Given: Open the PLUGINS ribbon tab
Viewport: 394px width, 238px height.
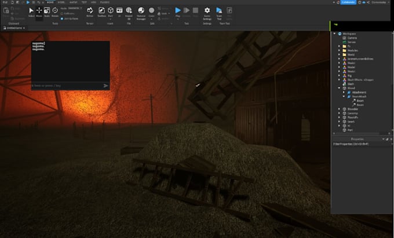Looking at the screenshot, I should pos(104,2).
